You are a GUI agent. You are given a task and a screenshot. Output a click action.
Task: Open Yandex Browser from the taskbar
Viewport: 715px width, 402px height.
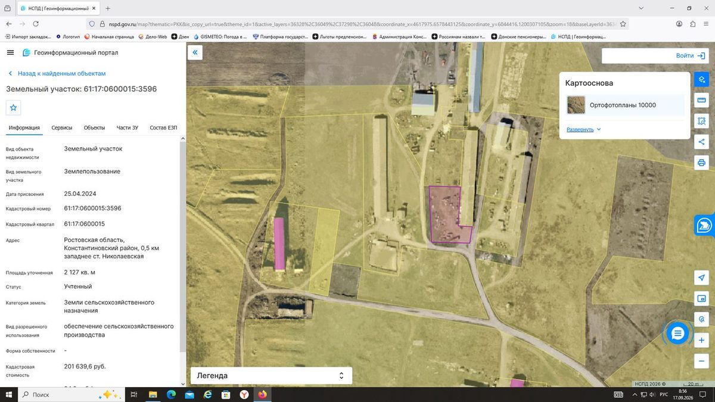click(x=244, y=394)
